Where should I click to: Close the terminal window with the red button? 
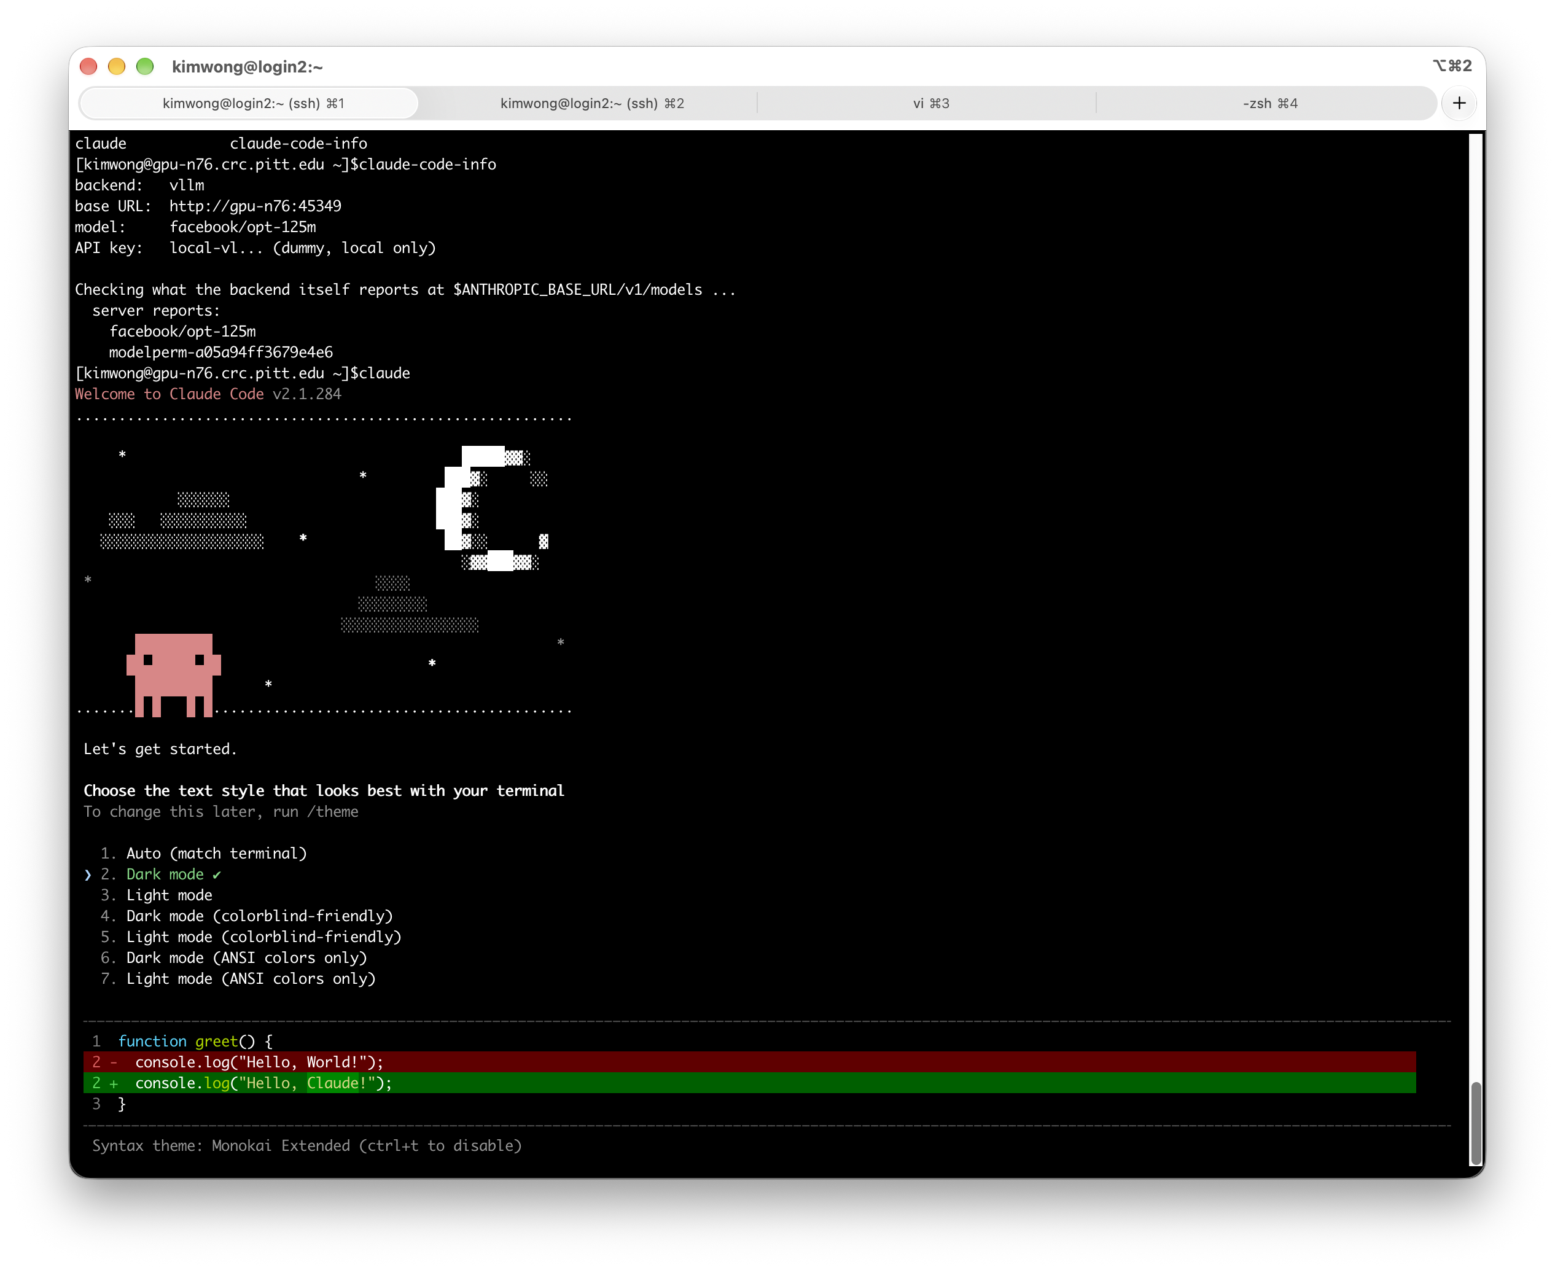coord(88,66)
